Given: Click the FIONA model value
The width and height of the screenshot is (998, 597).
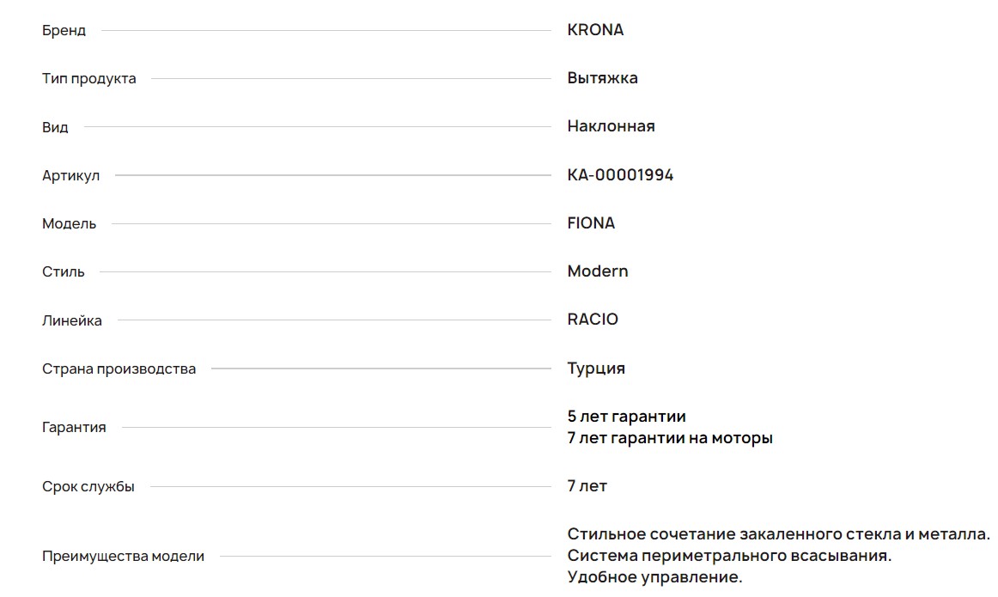Looking at the screenshot, I should (x=591, y=223).
